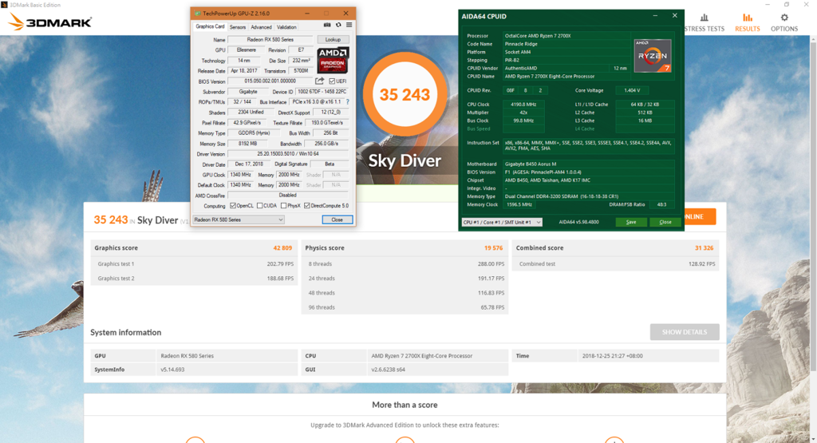Click the Results bar chart icon
817x443 pixels.
tap(747, 18)
